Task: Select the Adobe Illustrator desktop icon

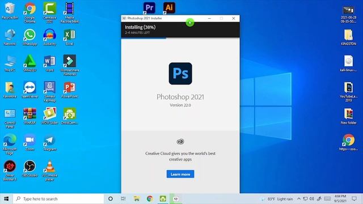Action: click(x=169, y=7)
